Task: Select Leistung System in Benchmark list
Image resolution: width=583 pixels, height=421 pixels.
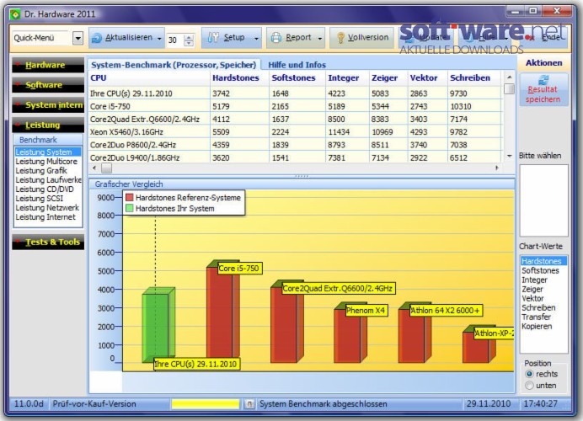Action: click(48, 152)
